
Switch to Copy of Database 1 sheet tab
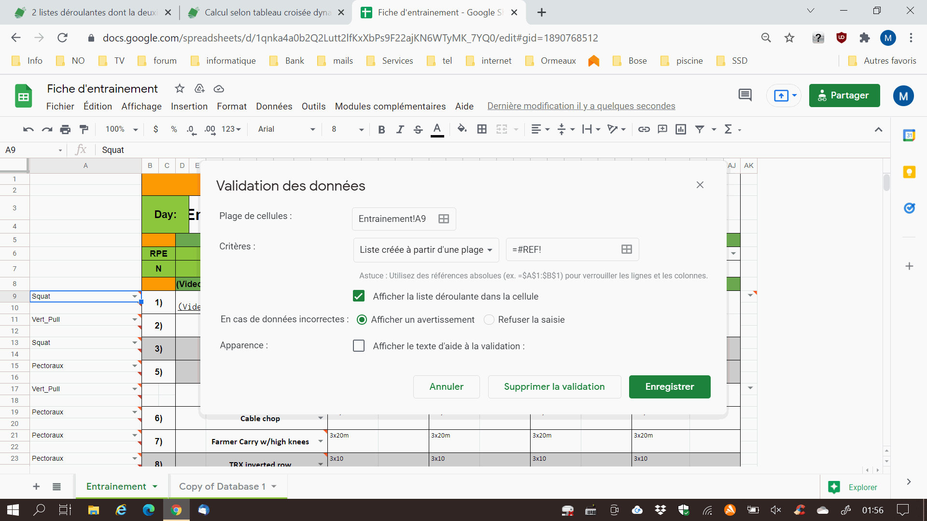tap(222, 486)
